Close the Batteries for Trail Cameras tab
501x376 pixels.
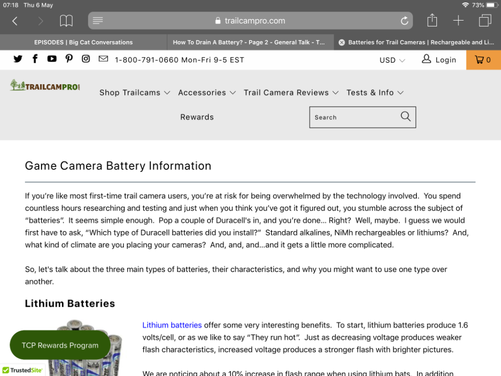click(342, 43)
